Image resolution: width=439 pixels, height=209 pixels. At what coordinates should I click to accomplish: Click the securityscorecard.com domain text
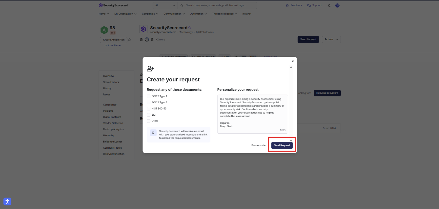tap(163, 32)
